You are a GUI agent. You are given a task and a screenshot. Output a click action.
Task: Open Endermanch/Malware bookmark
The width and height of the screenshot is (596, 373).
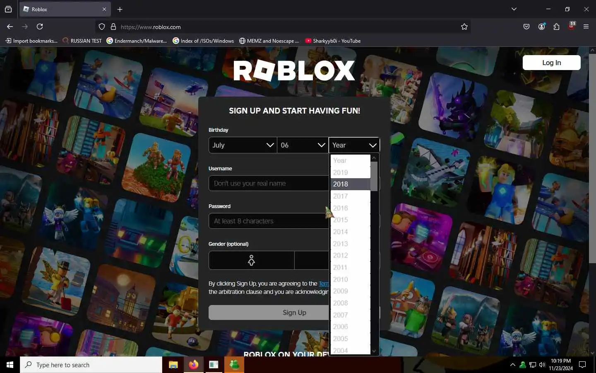(137, 41)
